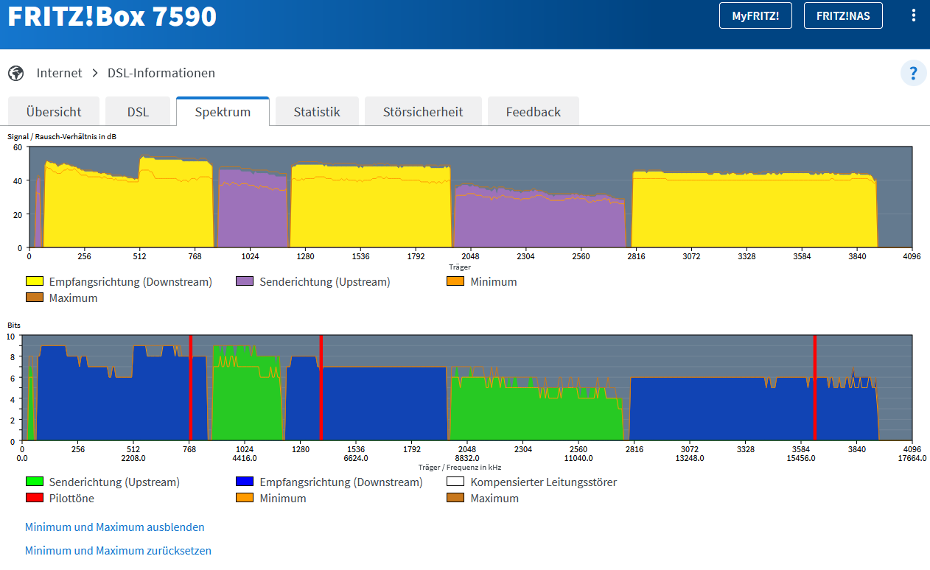This screenshot has height=570, width=930.
Task: Click the MyFRITZ! button
Action: 755,15
